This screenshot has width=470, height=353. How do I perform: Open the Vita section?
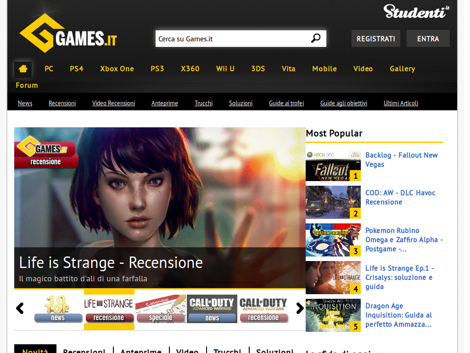coord(289,69)
